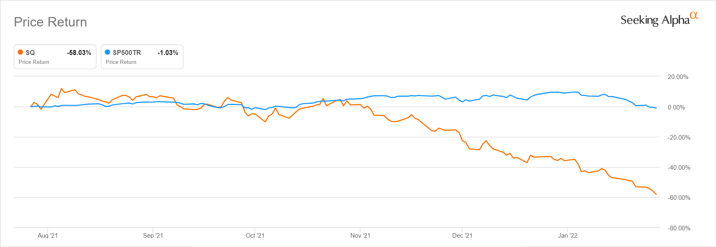Click the -80.00% y-axis label
Image resolution: width=716 pixels, height=247 pixels.
tap(679, 228)
